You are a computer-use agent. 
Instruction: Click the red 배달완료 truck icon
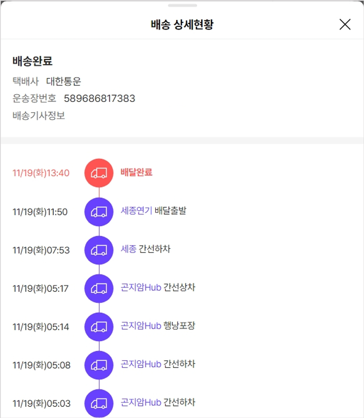[99, 173]
